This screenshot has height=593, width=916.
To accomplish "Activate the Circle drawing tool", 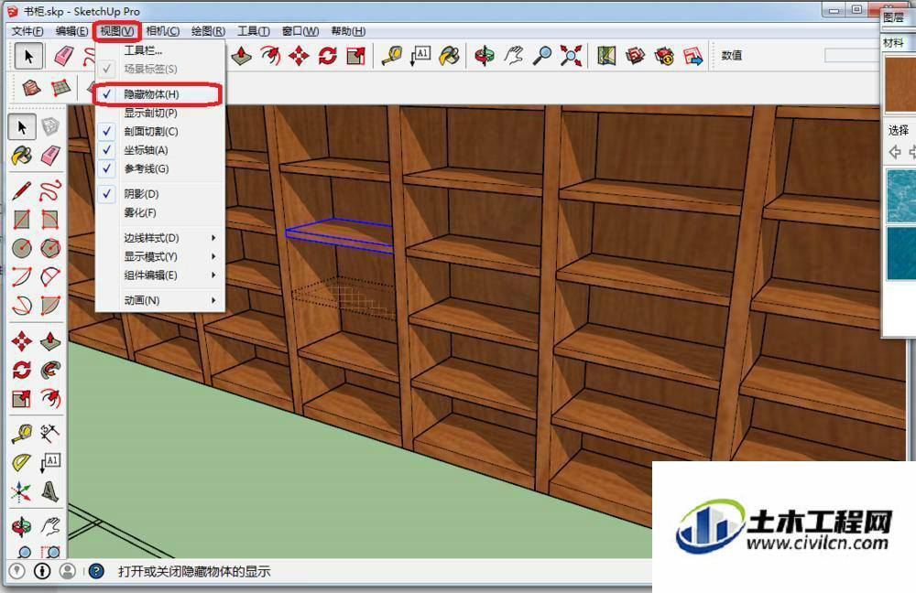I will click(x=22, y=248).
